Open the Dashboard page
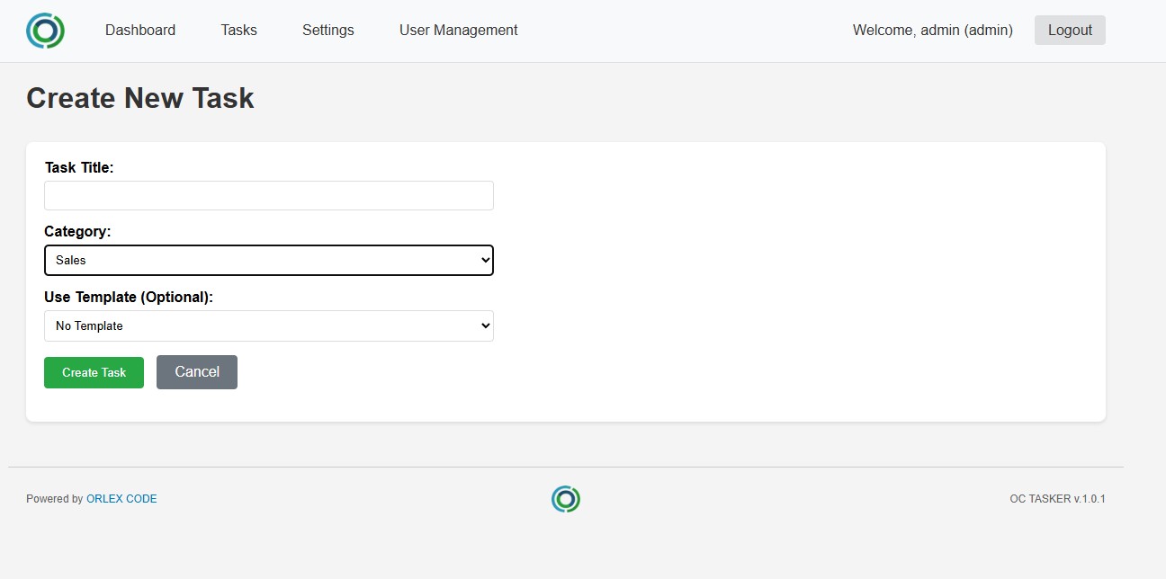This screenshot has height=579, width=1166. coord(140,31)
